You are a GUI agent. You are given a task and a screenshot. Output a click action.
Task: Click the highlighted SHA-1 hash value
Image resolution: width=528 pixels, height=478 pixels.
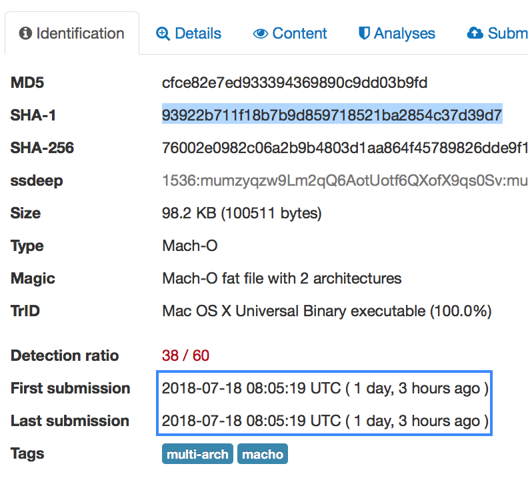point(331,116)
